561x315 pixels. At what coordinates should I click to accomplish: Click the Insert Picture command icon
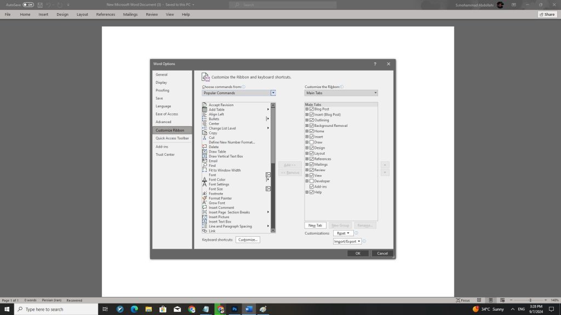pyautogui.click(x=204, y=217)
